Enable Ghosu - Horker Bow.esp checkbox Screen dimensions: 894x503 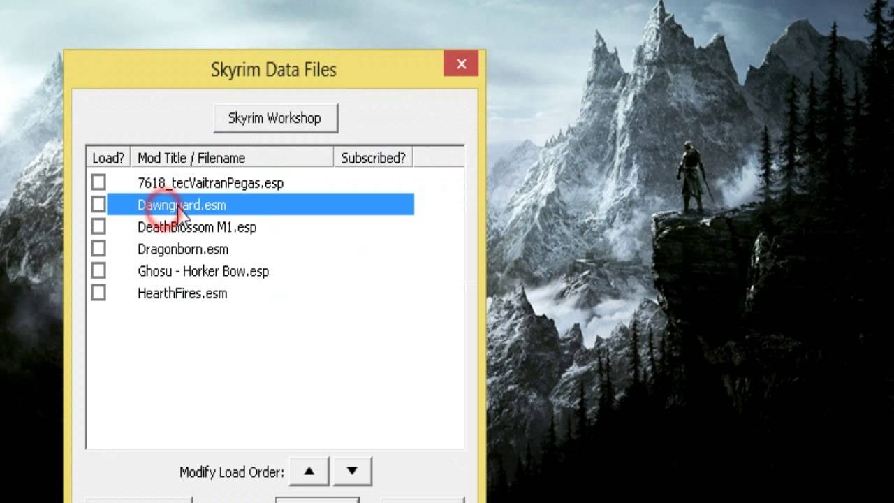coord(98,270)
